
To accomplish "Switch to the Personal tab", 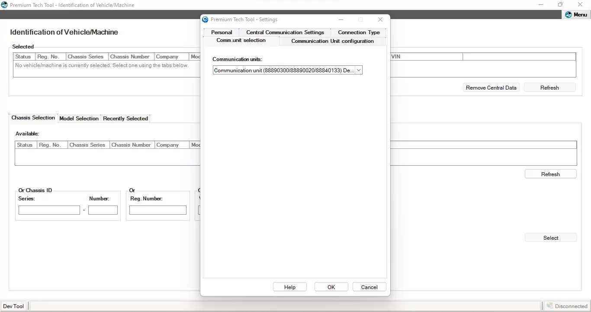I will (222, 32).
